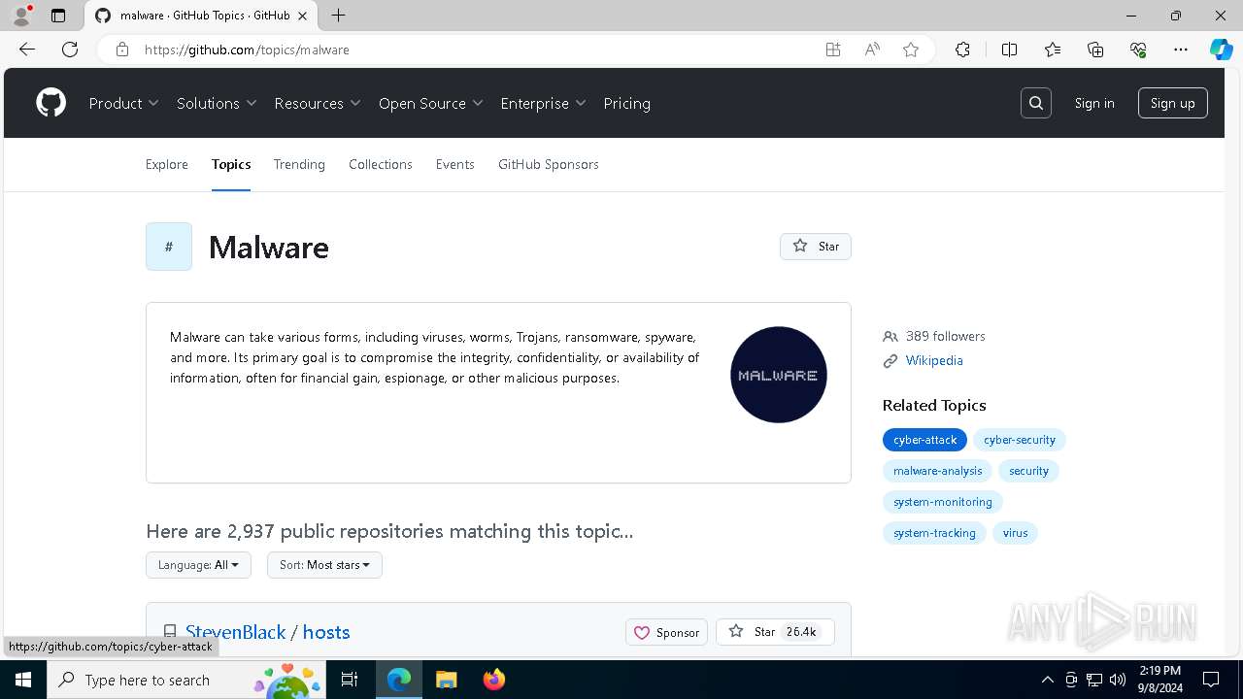View site information via the lock icon
This screenshot has height=699, width=1243.
click(122, 50)
